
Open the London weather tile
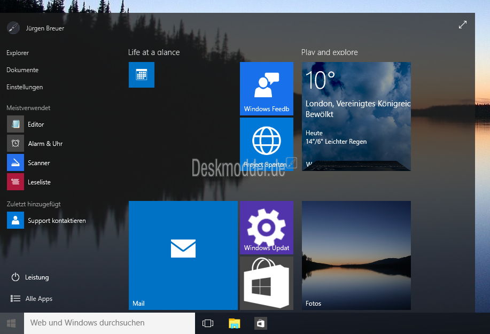click(356, 116)
